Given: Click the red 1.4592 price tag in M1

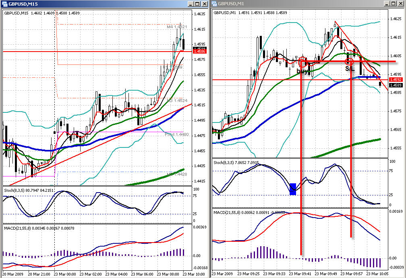Looking at the screenshot, I should 396,80.
